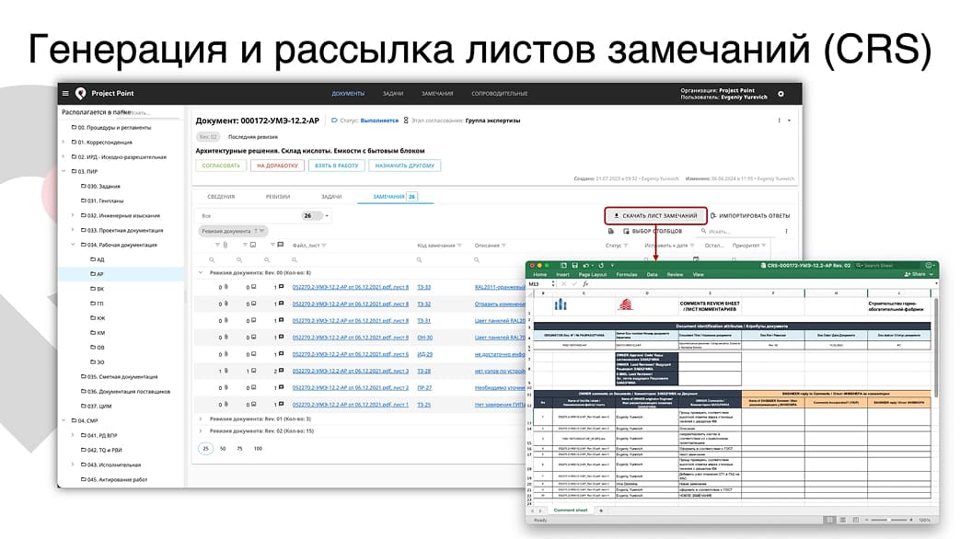Collapse the 03. ПИР folder in tree

[64, 171]
